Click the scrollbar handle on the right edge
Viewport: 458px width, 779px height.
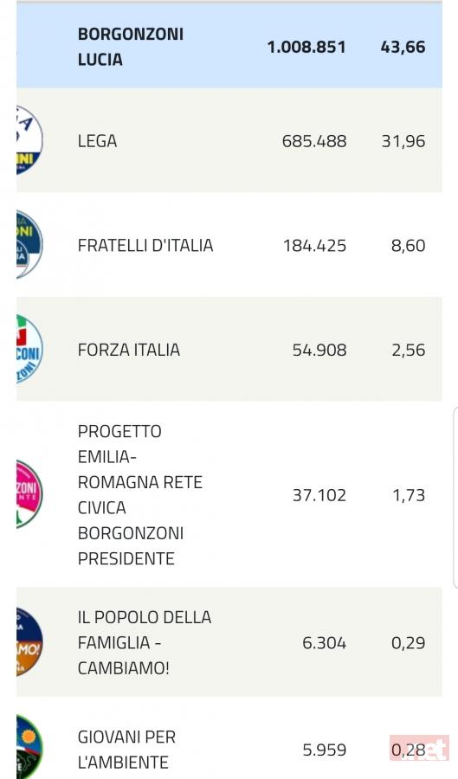[455, 499]
